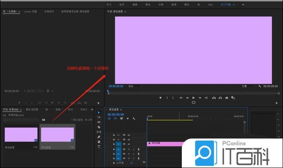283x168 pixels.
Task: Open Source monitor button editor plus
Action: click(x=98, y=103)
